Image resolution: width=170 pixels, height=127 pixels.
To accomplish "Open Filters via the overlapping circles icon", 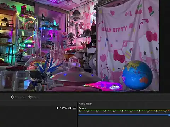I will (x=30, y=97).
